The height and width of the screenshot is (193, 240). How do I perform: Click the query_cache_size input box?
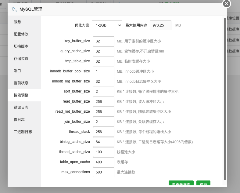click(104, 51)
